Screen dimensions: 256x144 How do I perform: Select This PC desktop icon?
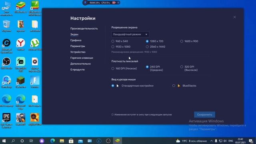point(6,8)
